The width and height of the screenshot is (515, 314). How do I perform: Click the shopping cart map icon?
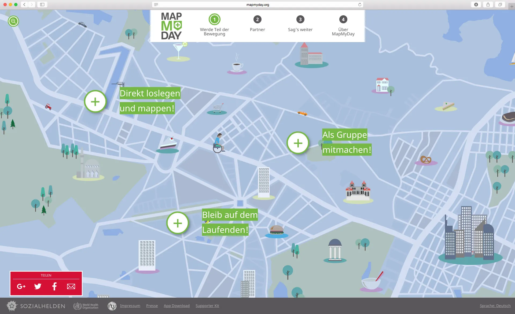point(217,109)
